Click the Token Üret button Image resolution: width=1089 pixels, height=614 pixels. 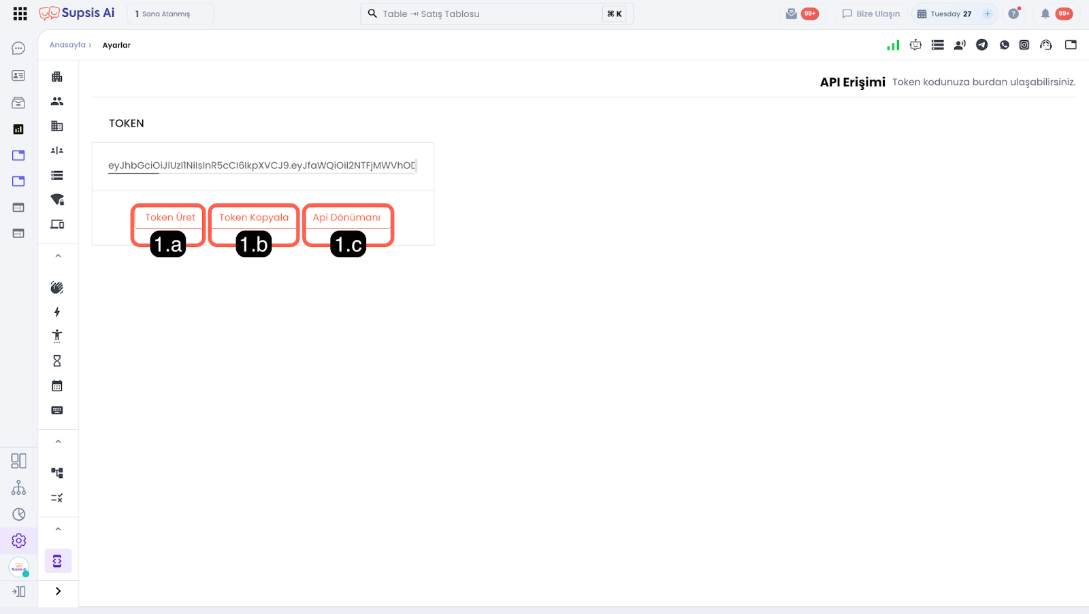pyautogui.click(x=169, y=217)
